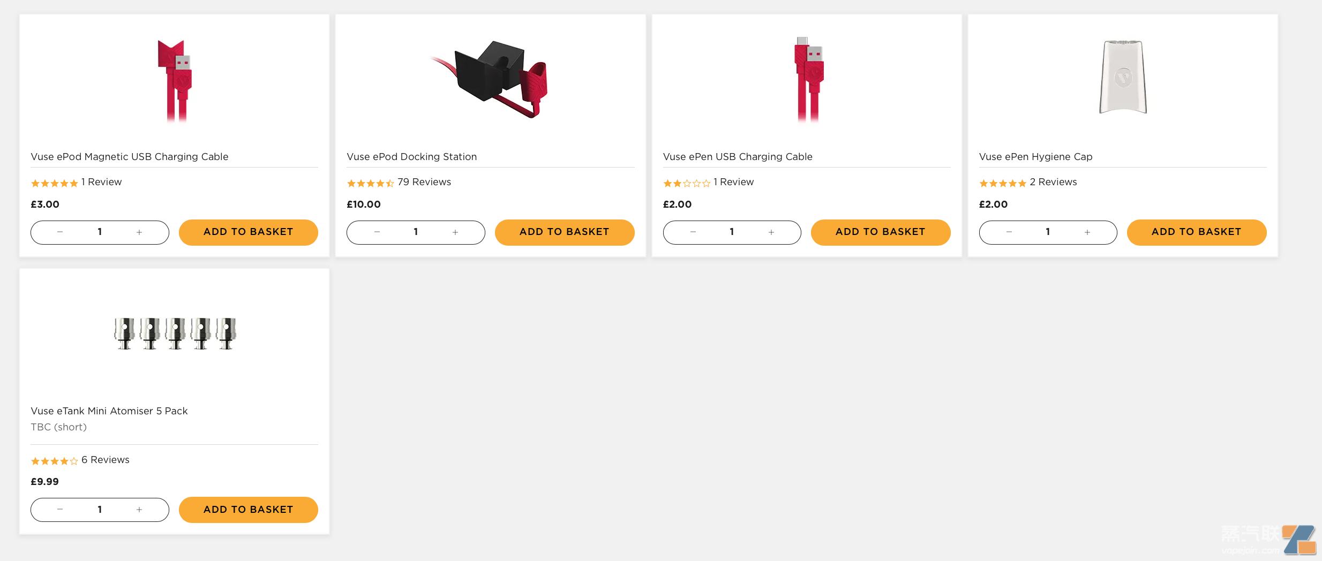Add Vuse ePod Docking Station to basket

pos(564,232)
